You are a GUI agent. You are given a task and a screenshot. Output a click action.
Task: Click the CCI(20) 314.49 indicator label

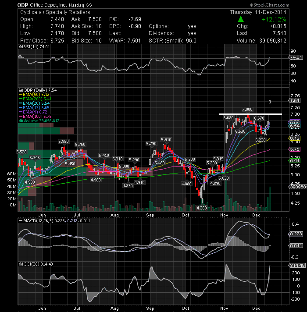36,264
